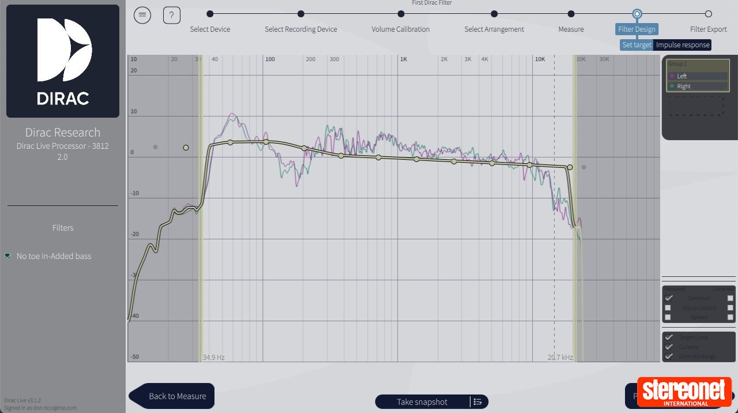The image size is (738, 413).
Task: Open the hamburger menu
Action: 142,15
